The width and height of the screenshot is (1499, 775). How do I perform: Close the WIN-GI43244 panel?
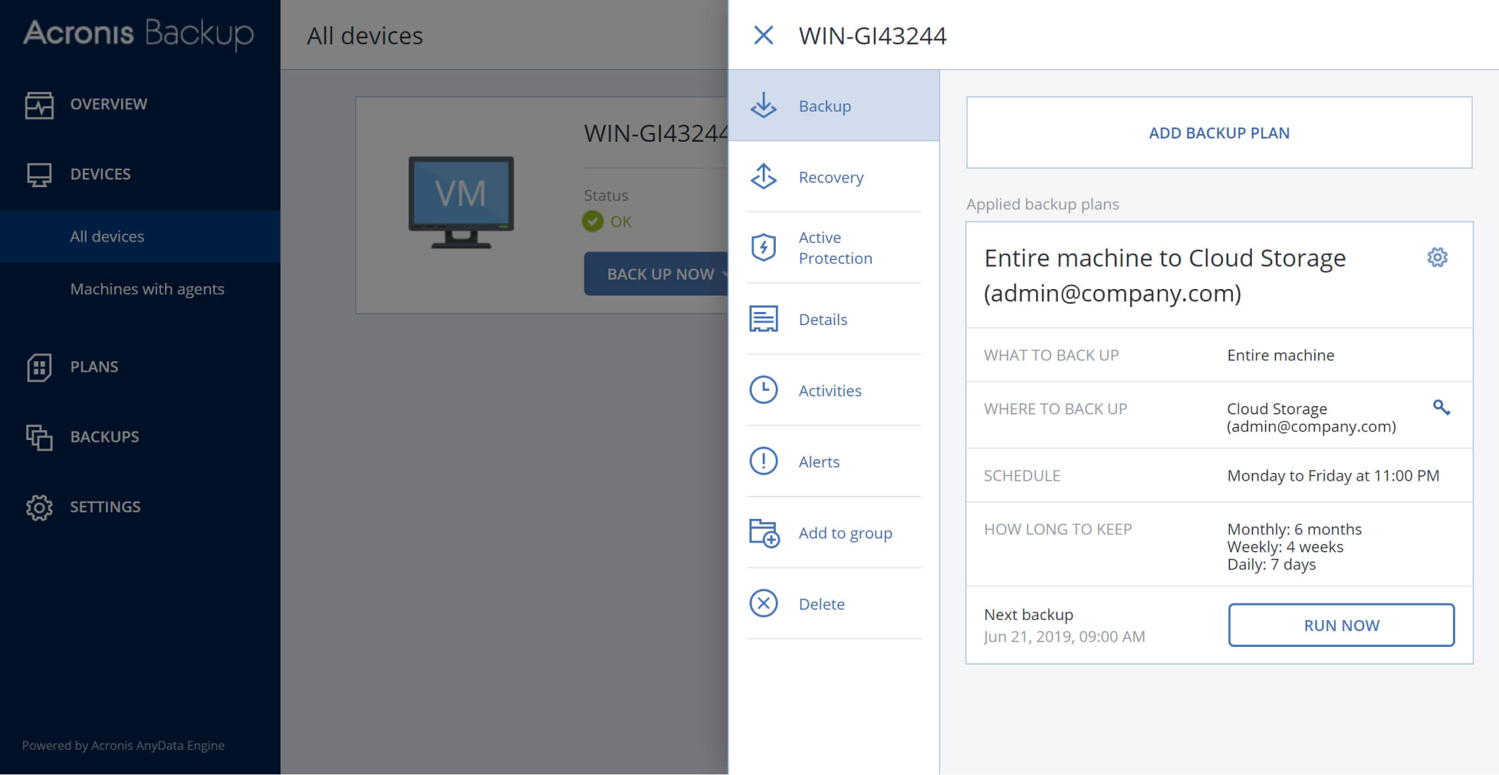763,35
